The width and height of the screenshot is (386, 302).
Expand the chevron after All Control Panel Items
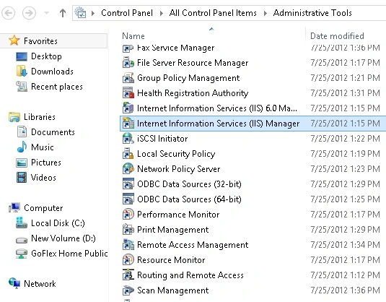pos(265,13)
